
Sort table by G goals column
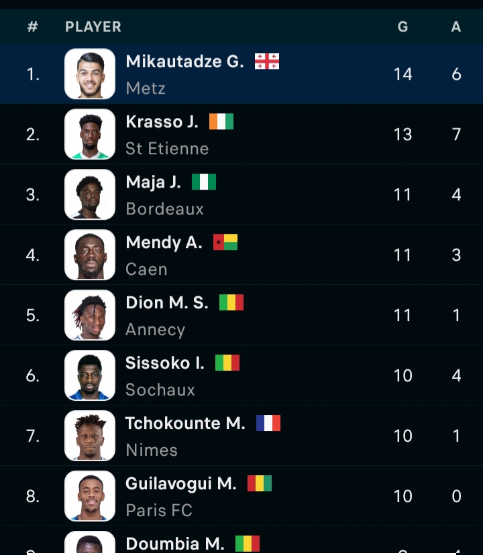coord(402,27)
